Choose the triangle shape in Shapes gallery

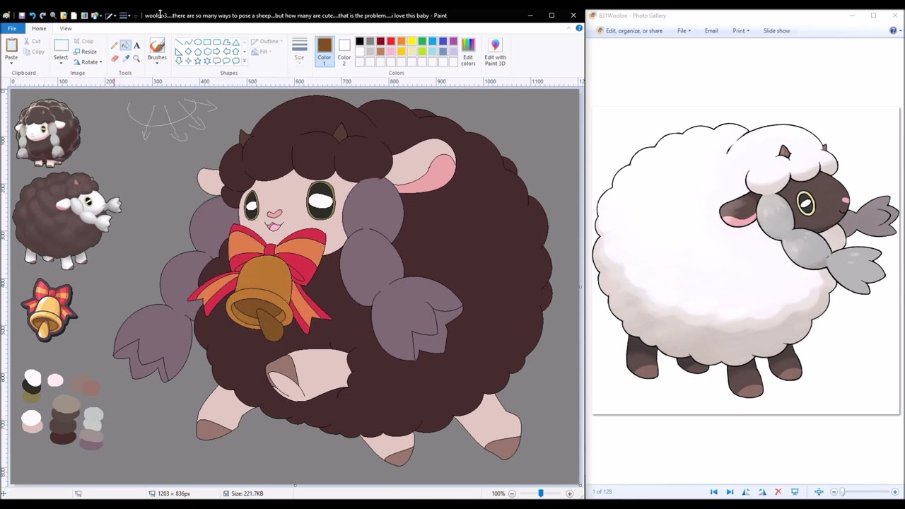[235, 42]
